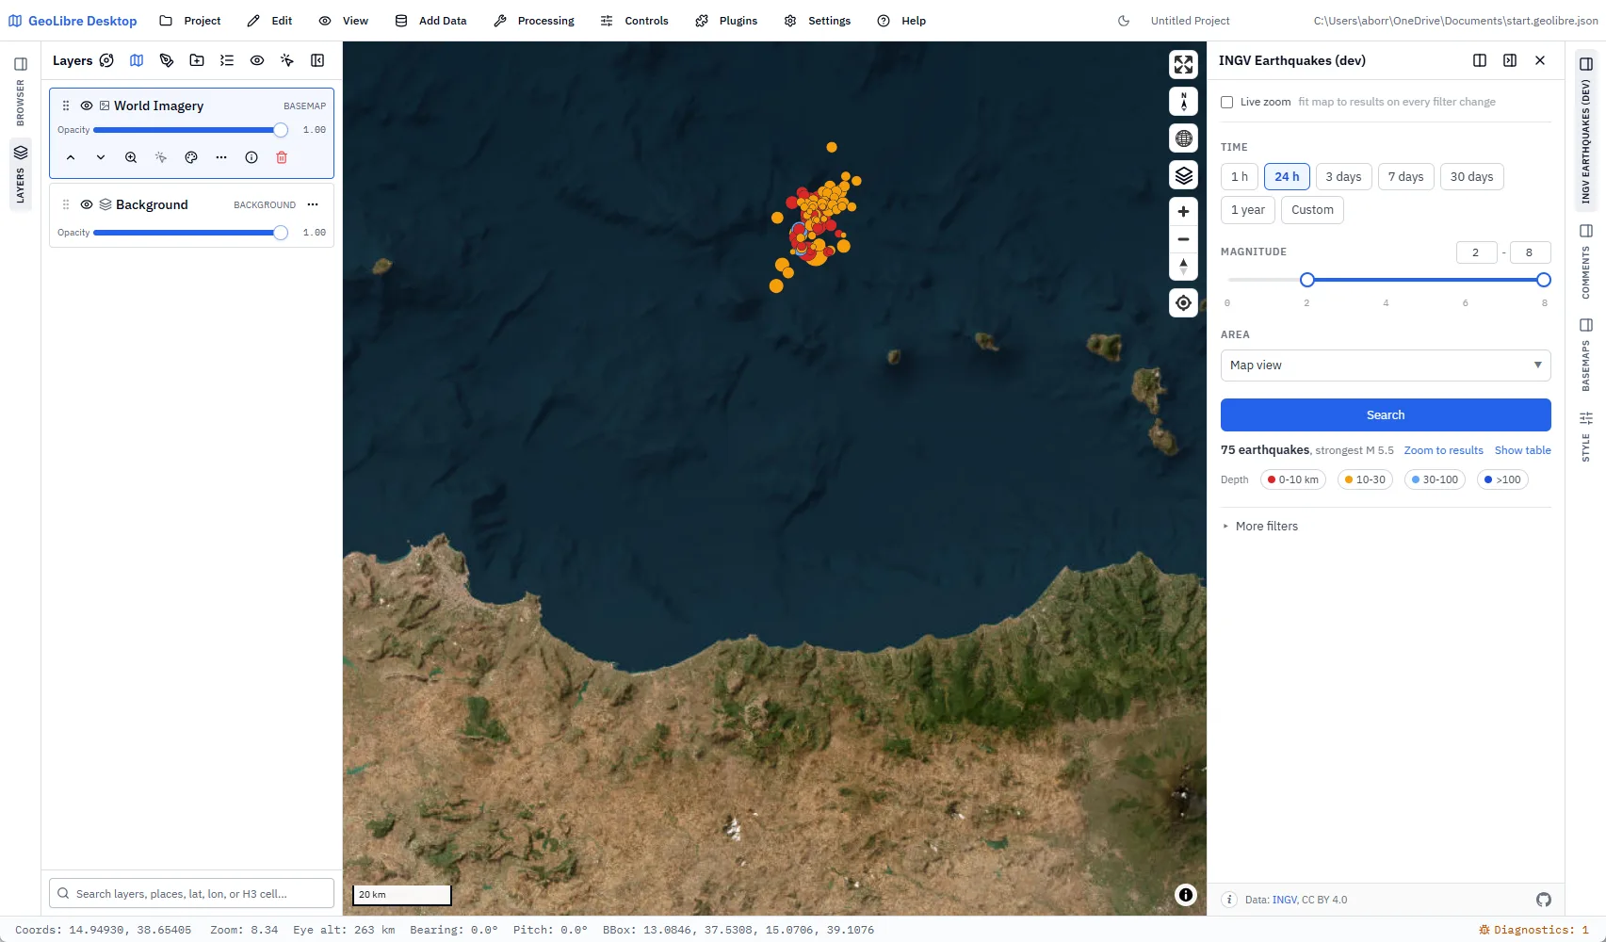Open World Imagery more options menu

point(221,157)
